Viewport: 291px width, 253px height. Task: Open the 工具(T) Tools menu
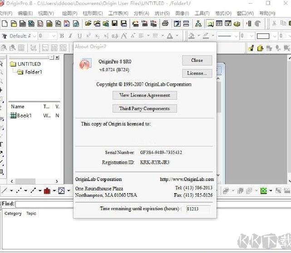[202, 13]
